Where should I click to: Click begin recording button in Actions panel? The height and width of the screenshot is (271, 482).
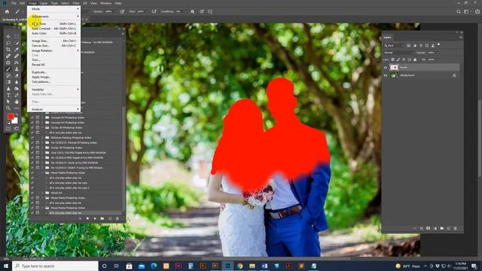click(x=87, y=218)
